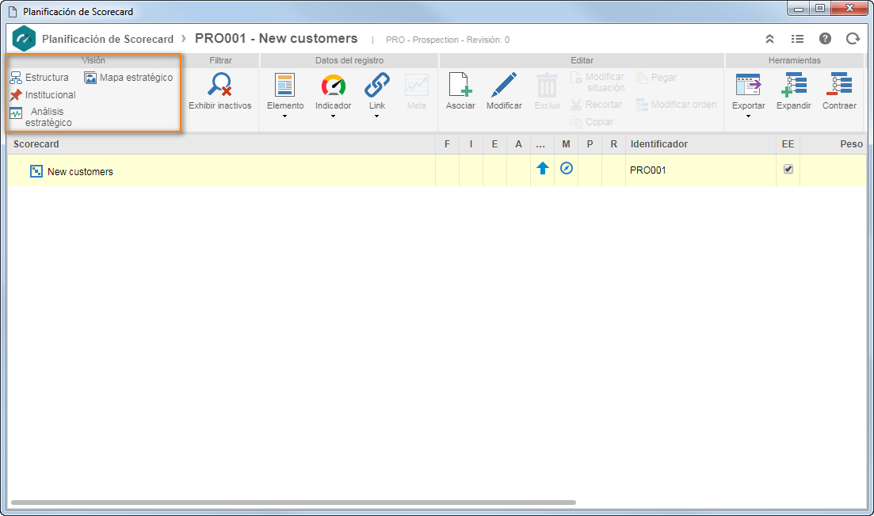874x516 pixels.
Task: Click the I column header
Action: click(x=471, y=144)
